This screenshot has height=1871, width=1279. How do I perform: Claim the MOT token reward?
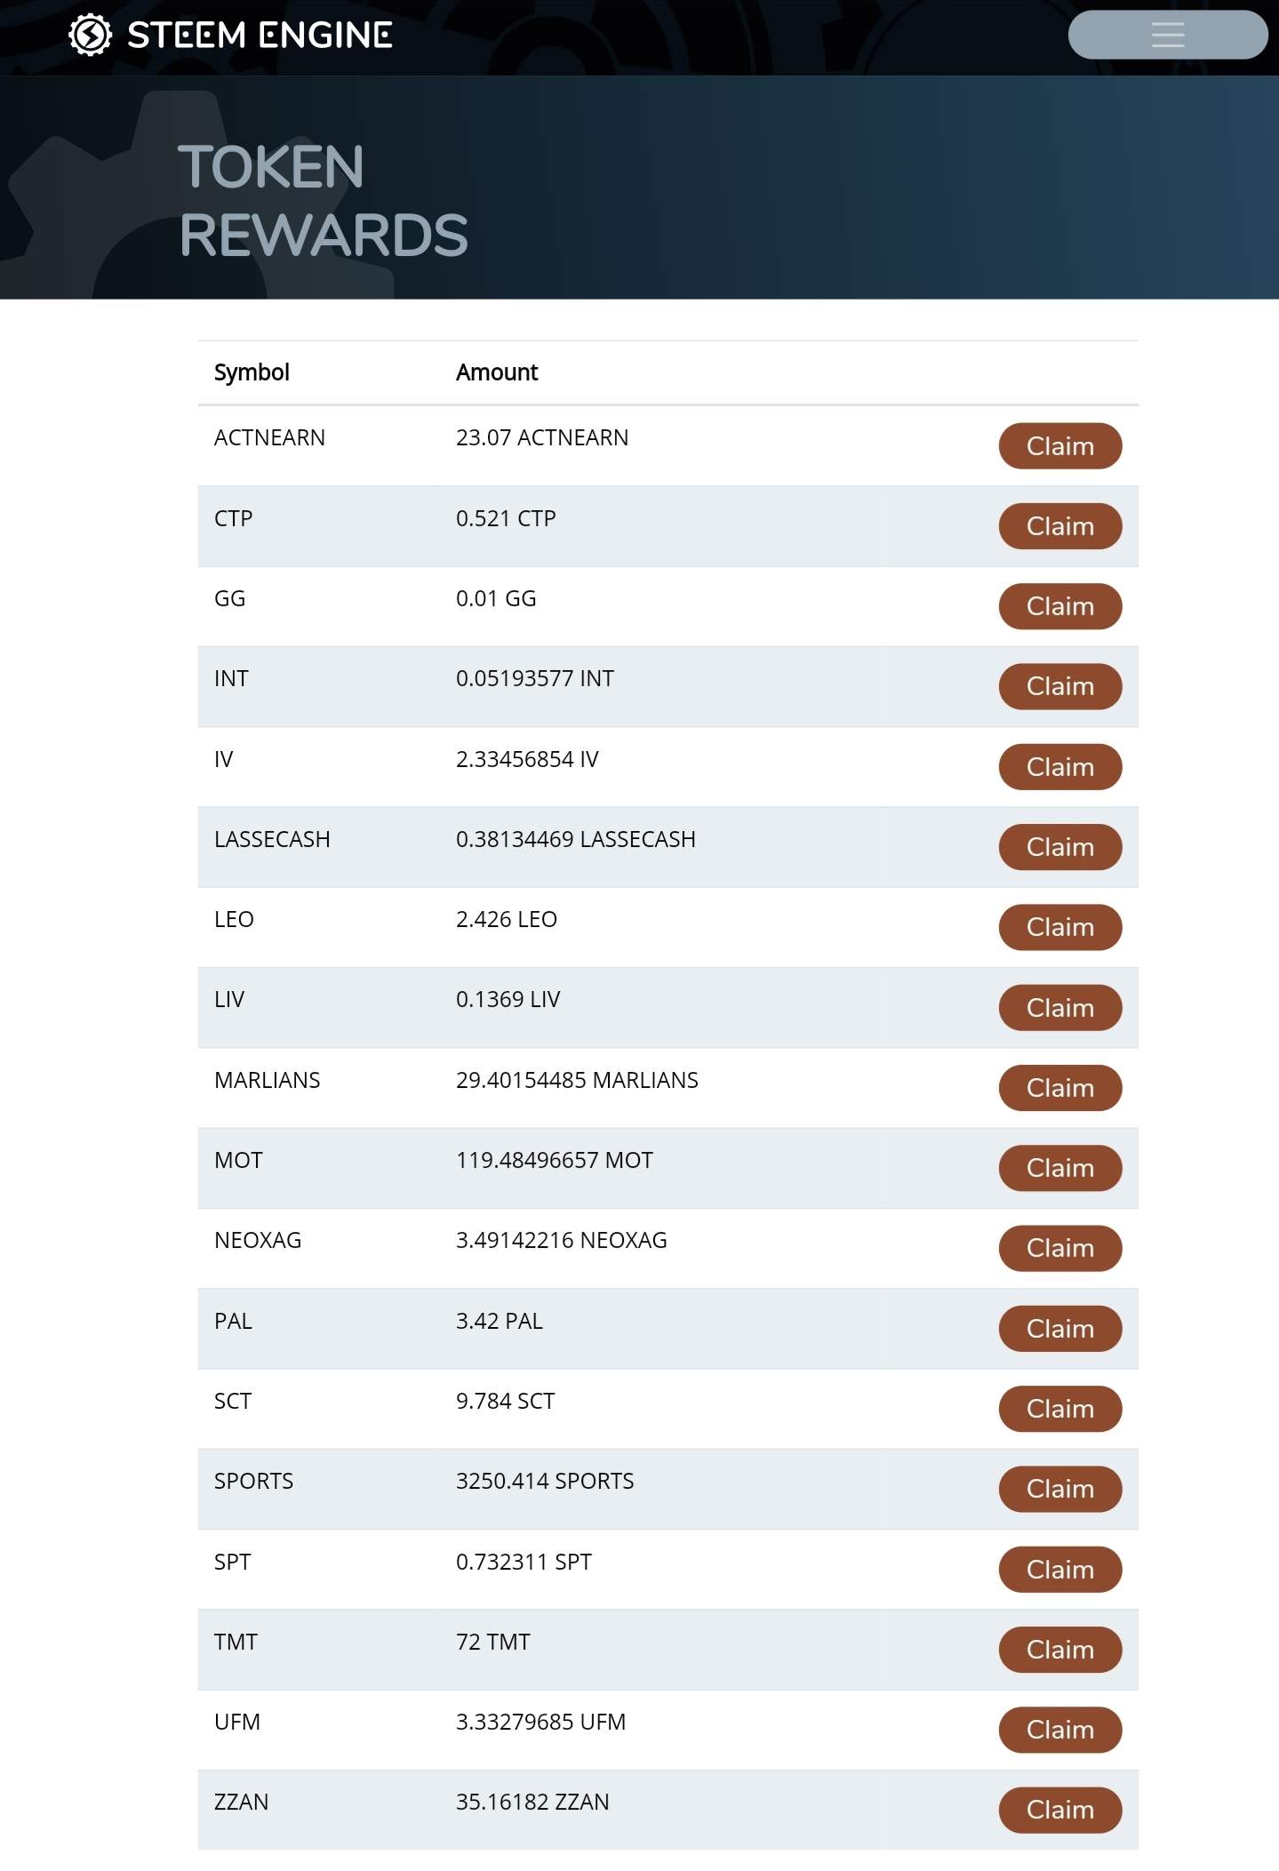1059,1168
